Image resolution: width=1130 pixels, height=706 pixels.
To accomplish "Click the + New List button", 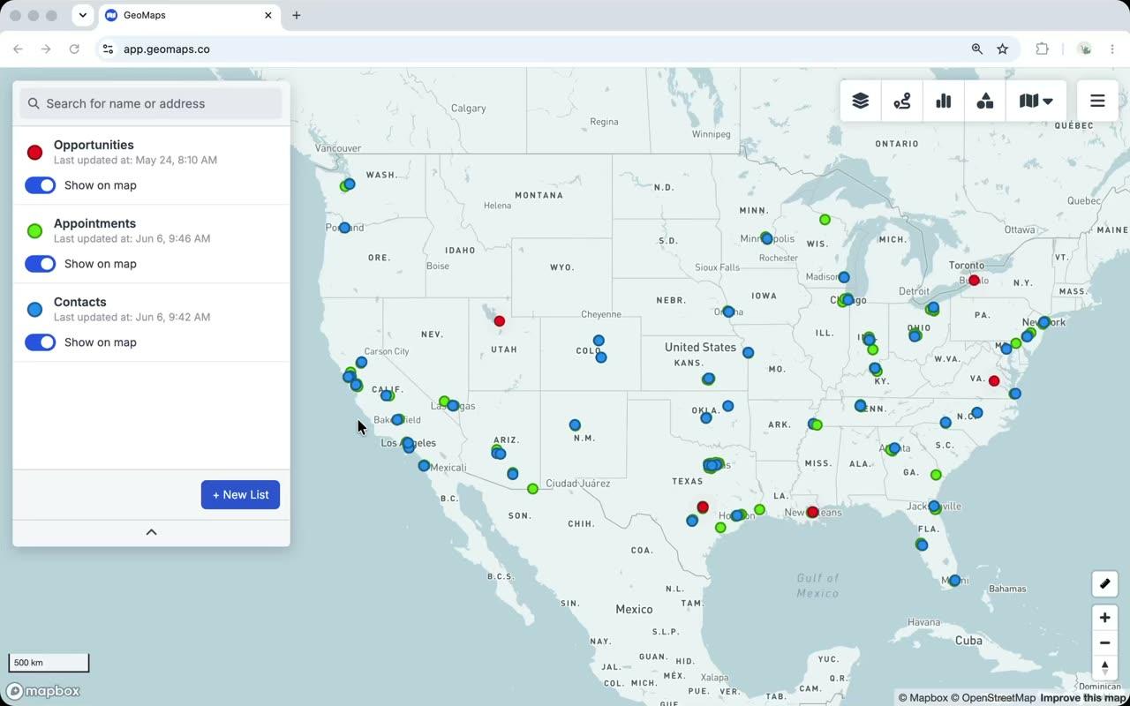I will coord(240,495).
